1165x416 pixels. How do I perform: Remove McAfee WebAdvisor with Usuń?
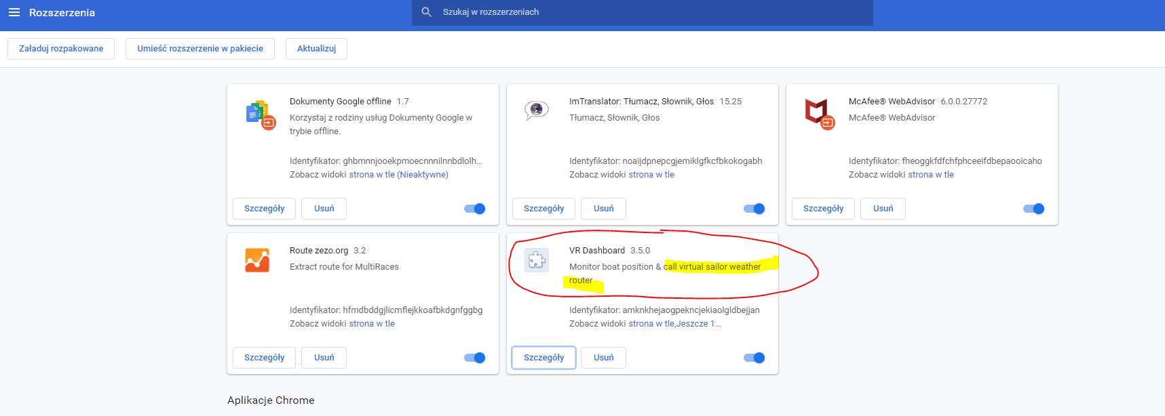pos(883,209)
